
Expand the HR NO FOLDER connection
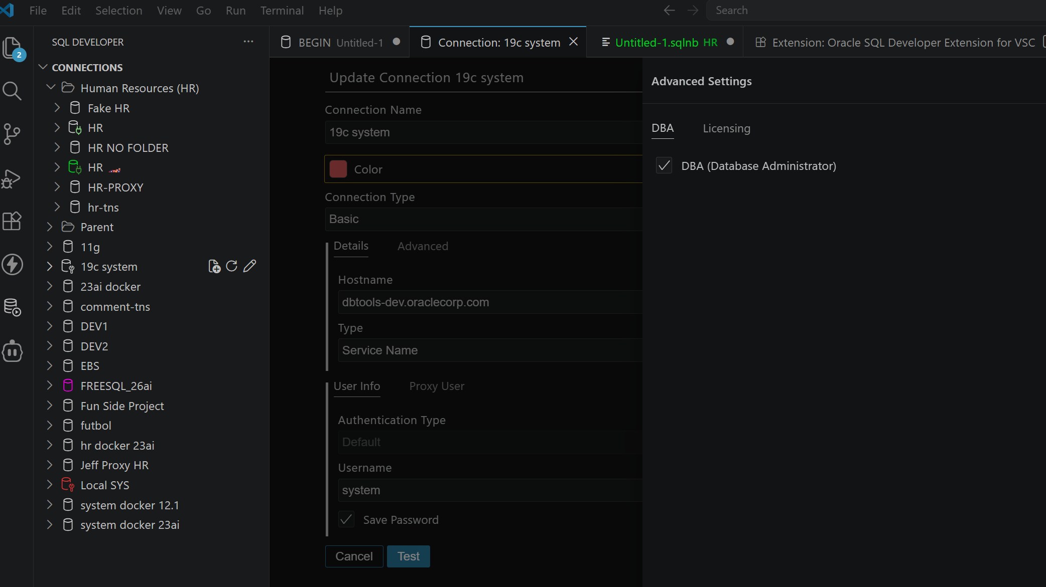[x=57, y=147]
